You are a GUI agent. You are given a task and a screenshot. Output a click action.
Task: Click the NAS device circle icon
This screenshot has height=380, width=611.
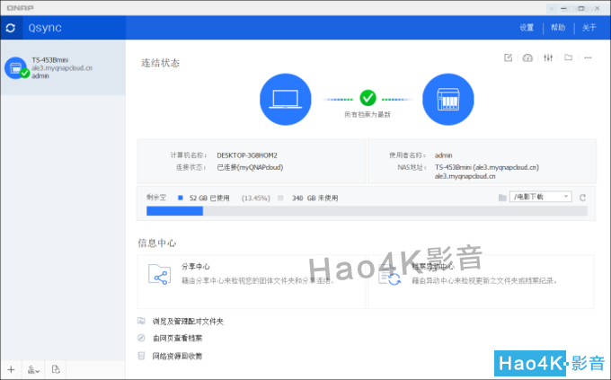pyautogui.click(x=448, y=100)
